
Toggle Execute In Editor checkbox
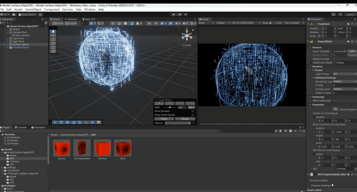334,180
